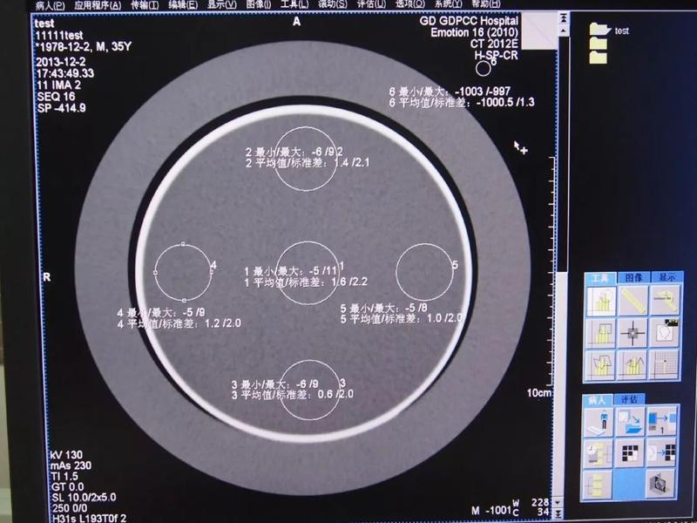Open the 病人(P) menu
Image resolution: width=697 pixels, height=523 pixels.
50,5
